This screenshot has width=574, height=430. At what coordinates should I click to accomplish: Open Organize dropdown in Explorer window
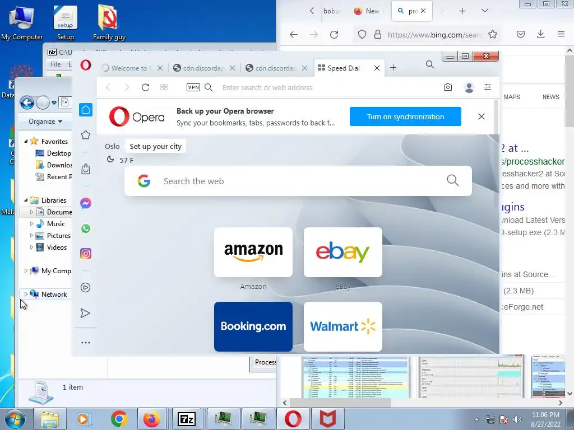(x=45, y=121)
